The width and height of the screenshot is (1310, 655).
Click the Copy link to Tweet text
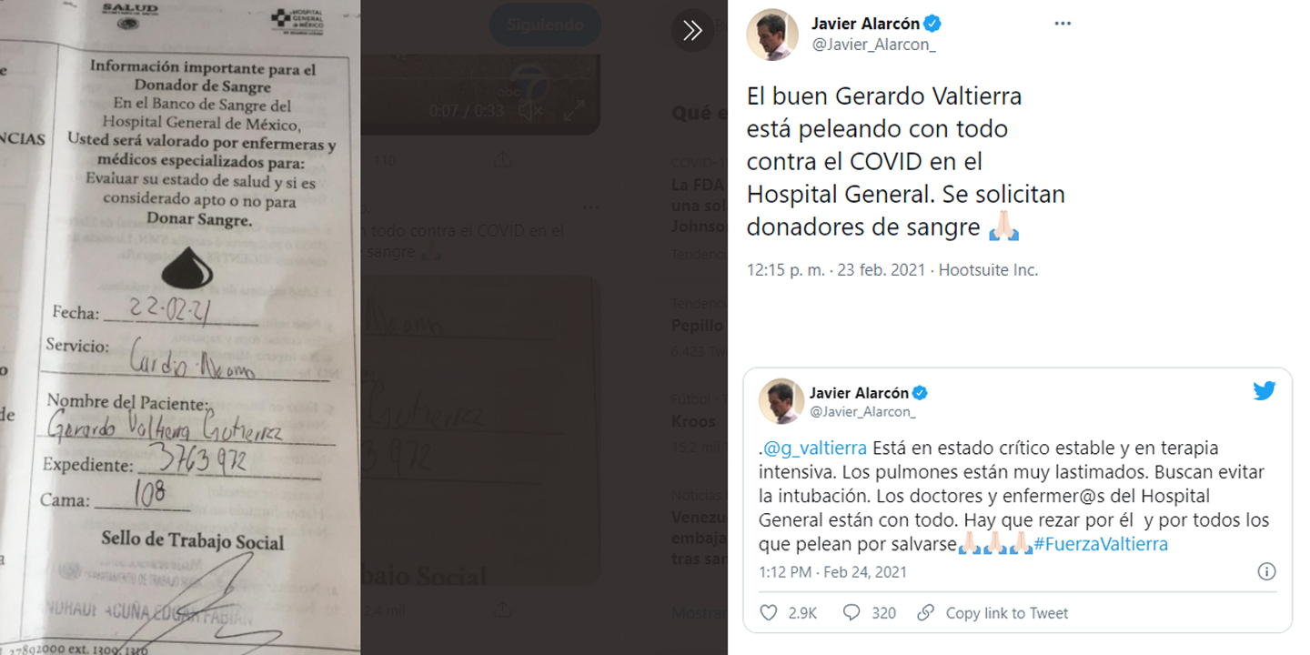[x=1007, y=613]
